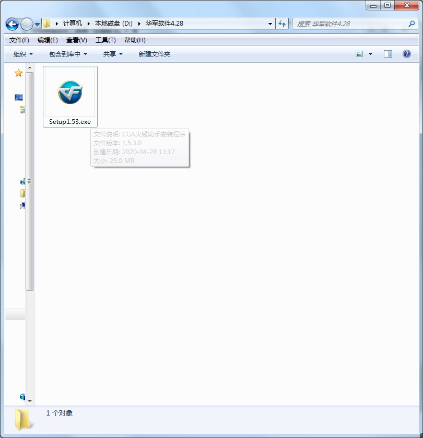The image size is (423, 438).
Task: Open the 查看(V) menu
Action: (76, 40)
